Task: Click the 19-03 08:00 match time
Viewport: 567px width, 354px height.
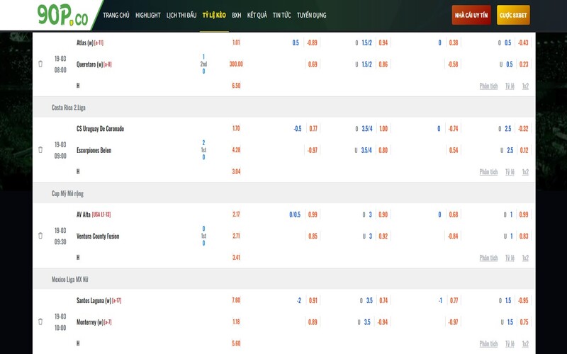Action: pyautogui.click(x=60, y=64)
